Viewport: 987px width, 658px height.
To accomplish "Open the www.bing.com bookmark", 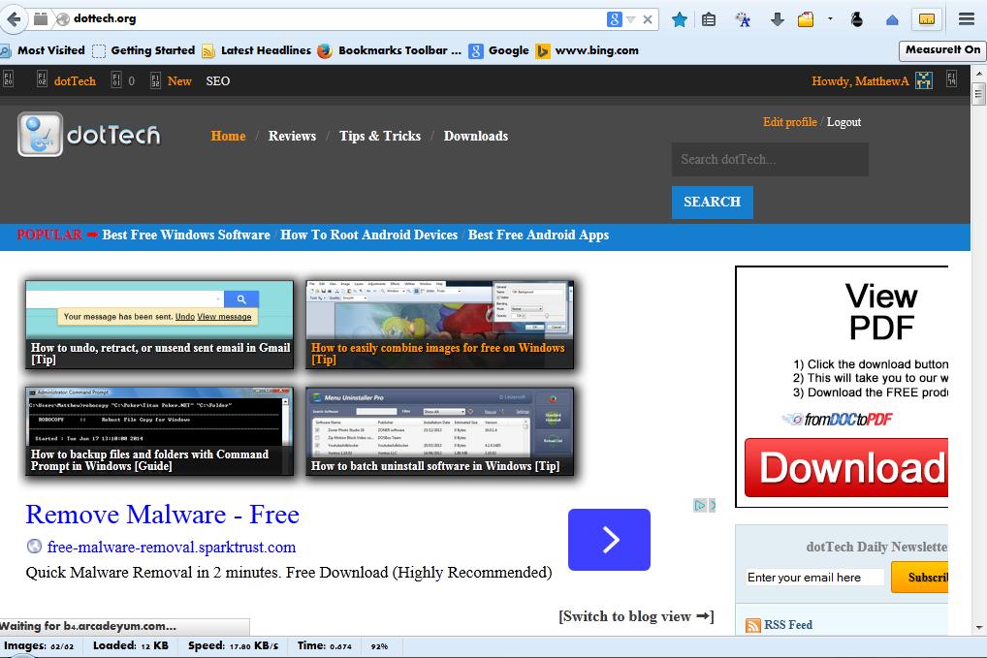I will 587,50.
